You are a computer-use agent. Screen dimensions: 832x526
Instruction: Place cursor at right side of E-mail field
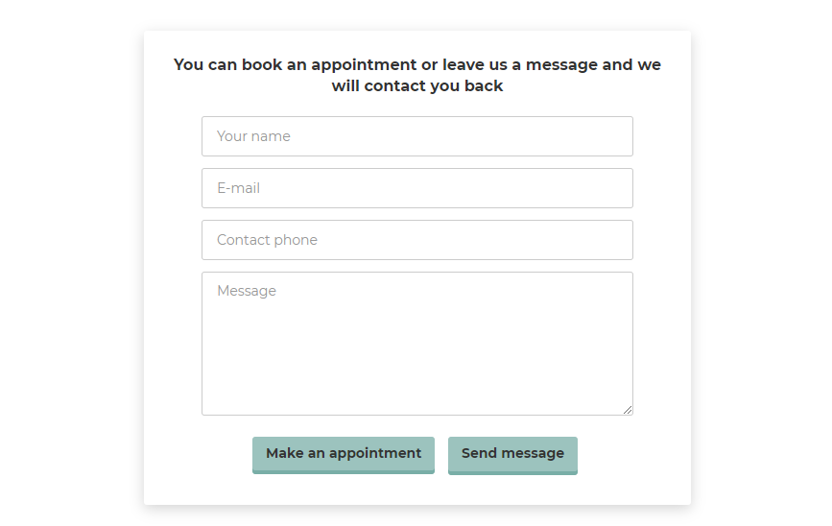click(610, 188)
